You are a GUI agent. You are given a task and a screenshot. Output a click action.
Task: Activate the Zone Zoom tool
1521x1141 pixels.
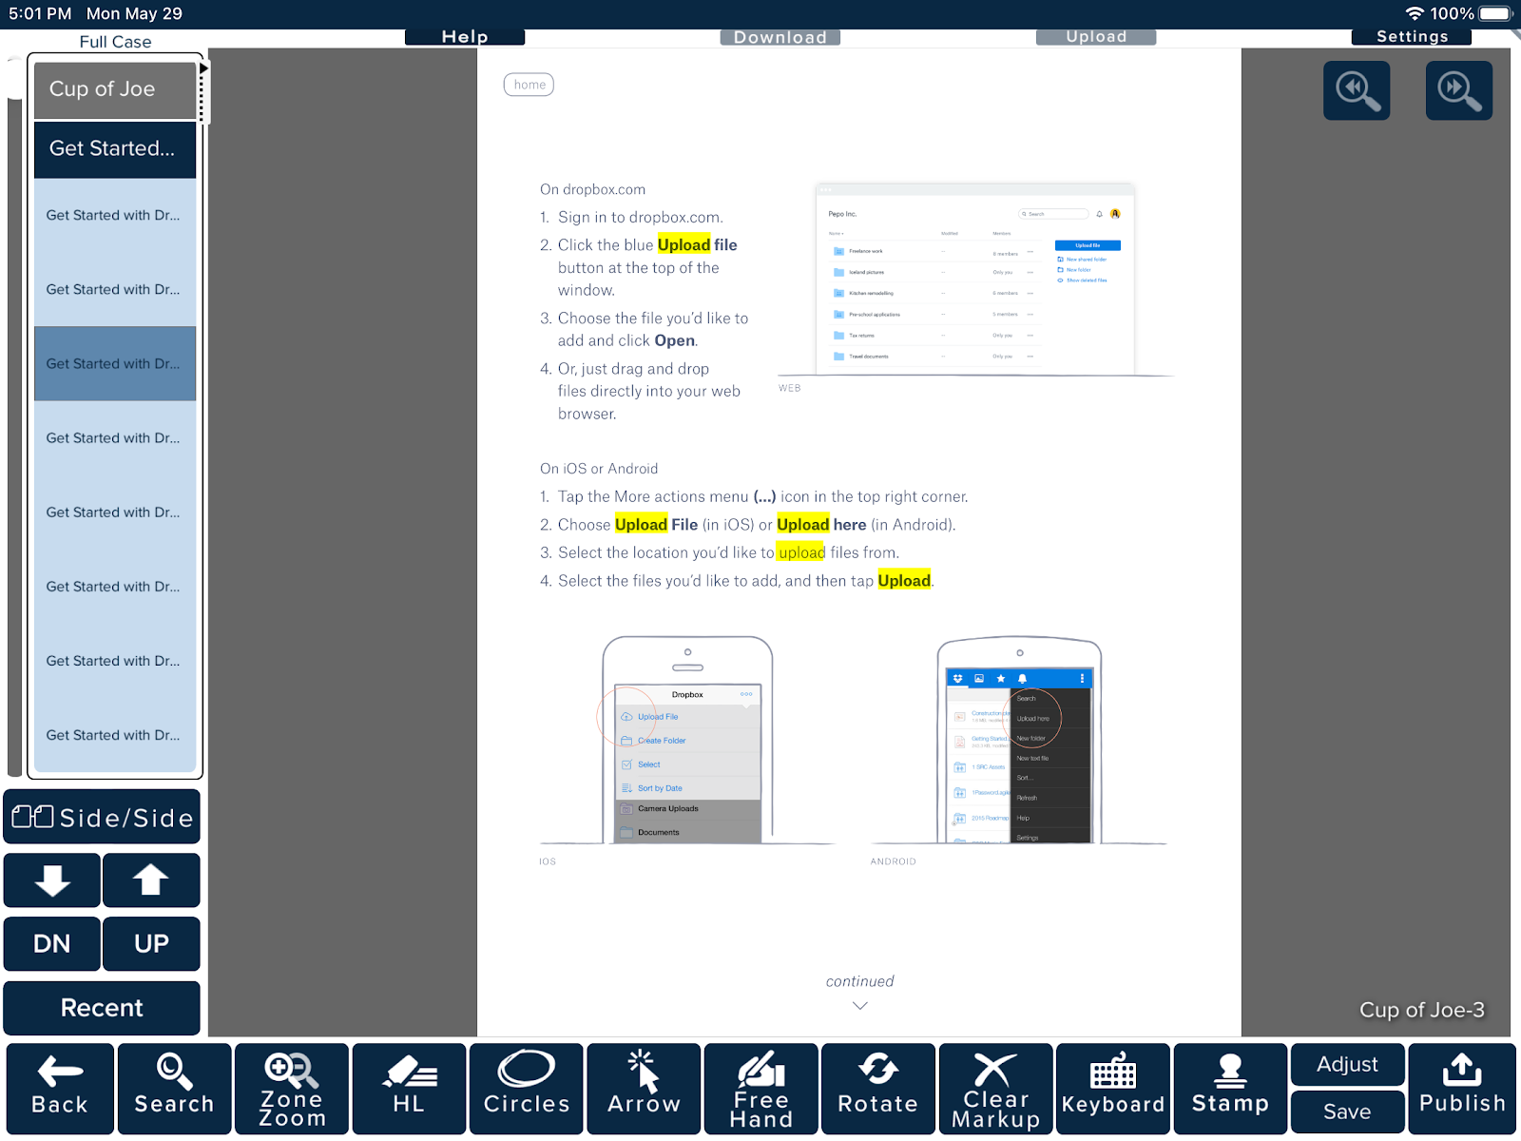click(x=291, y=1089)
